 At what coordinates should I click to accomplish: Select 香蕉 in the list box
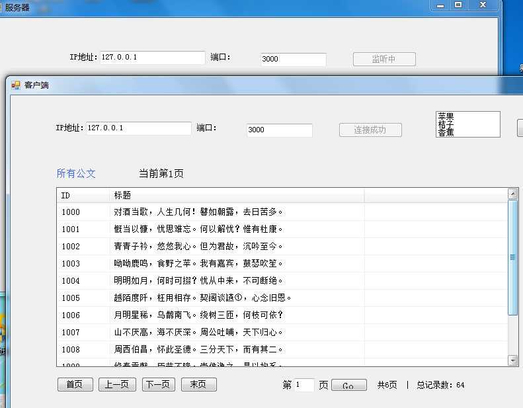point(446,132)
